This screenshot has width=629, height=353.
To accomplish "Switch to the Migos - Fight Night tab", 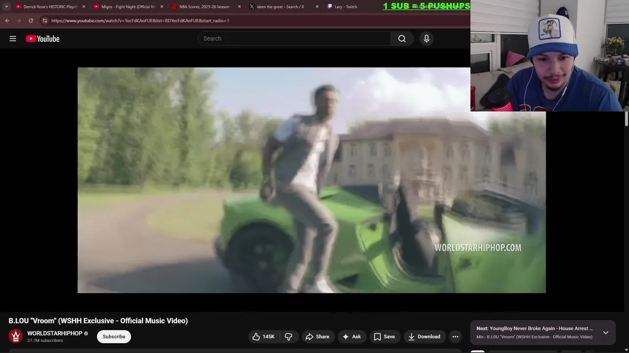I will [128, 7].
